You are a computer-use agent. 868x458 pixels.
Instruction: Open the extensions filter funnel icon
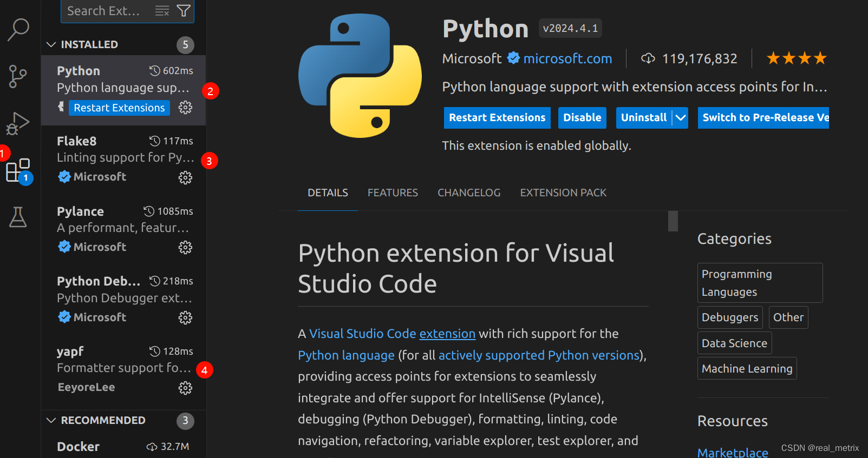pos(184,11)
